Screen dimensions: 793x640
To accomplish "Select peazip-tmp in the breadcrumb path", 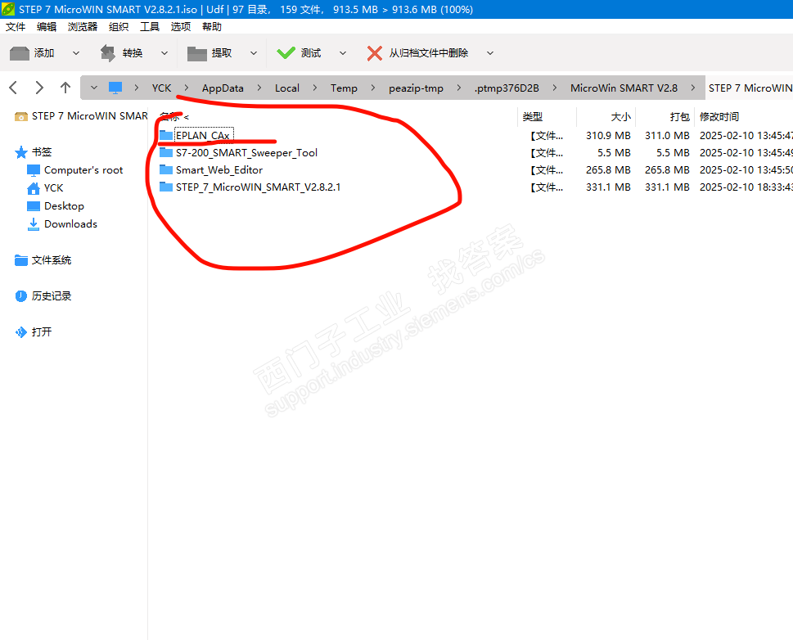I will pyautogui.click(x=416, y=88).
